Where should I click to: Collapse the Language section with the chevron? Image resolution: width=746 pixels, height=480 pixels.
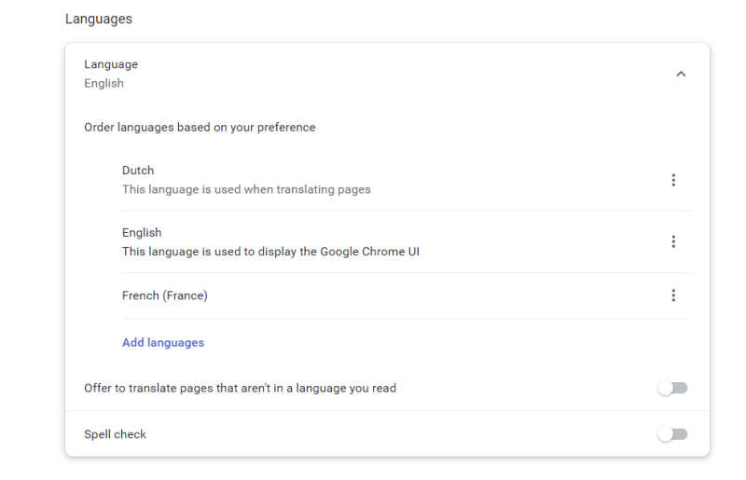click(x=680, y=74)
